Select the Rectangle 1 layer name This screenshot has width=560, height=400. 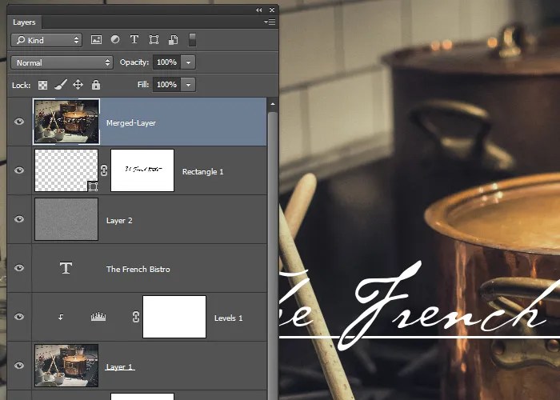203,172
